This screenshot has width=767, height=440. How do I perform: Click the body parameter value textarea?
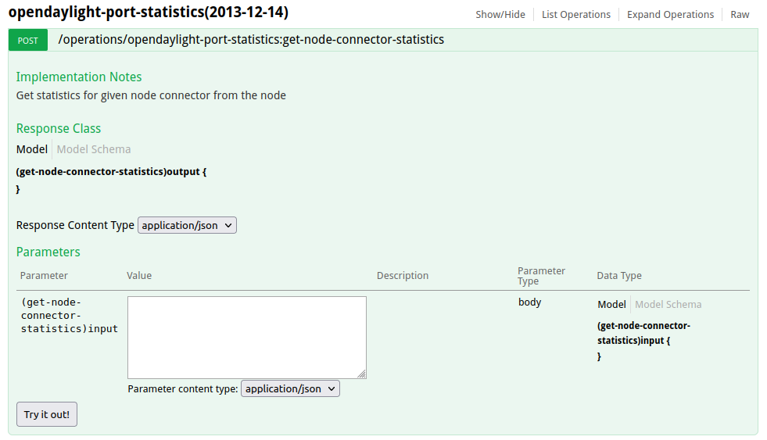coord(246,337)
